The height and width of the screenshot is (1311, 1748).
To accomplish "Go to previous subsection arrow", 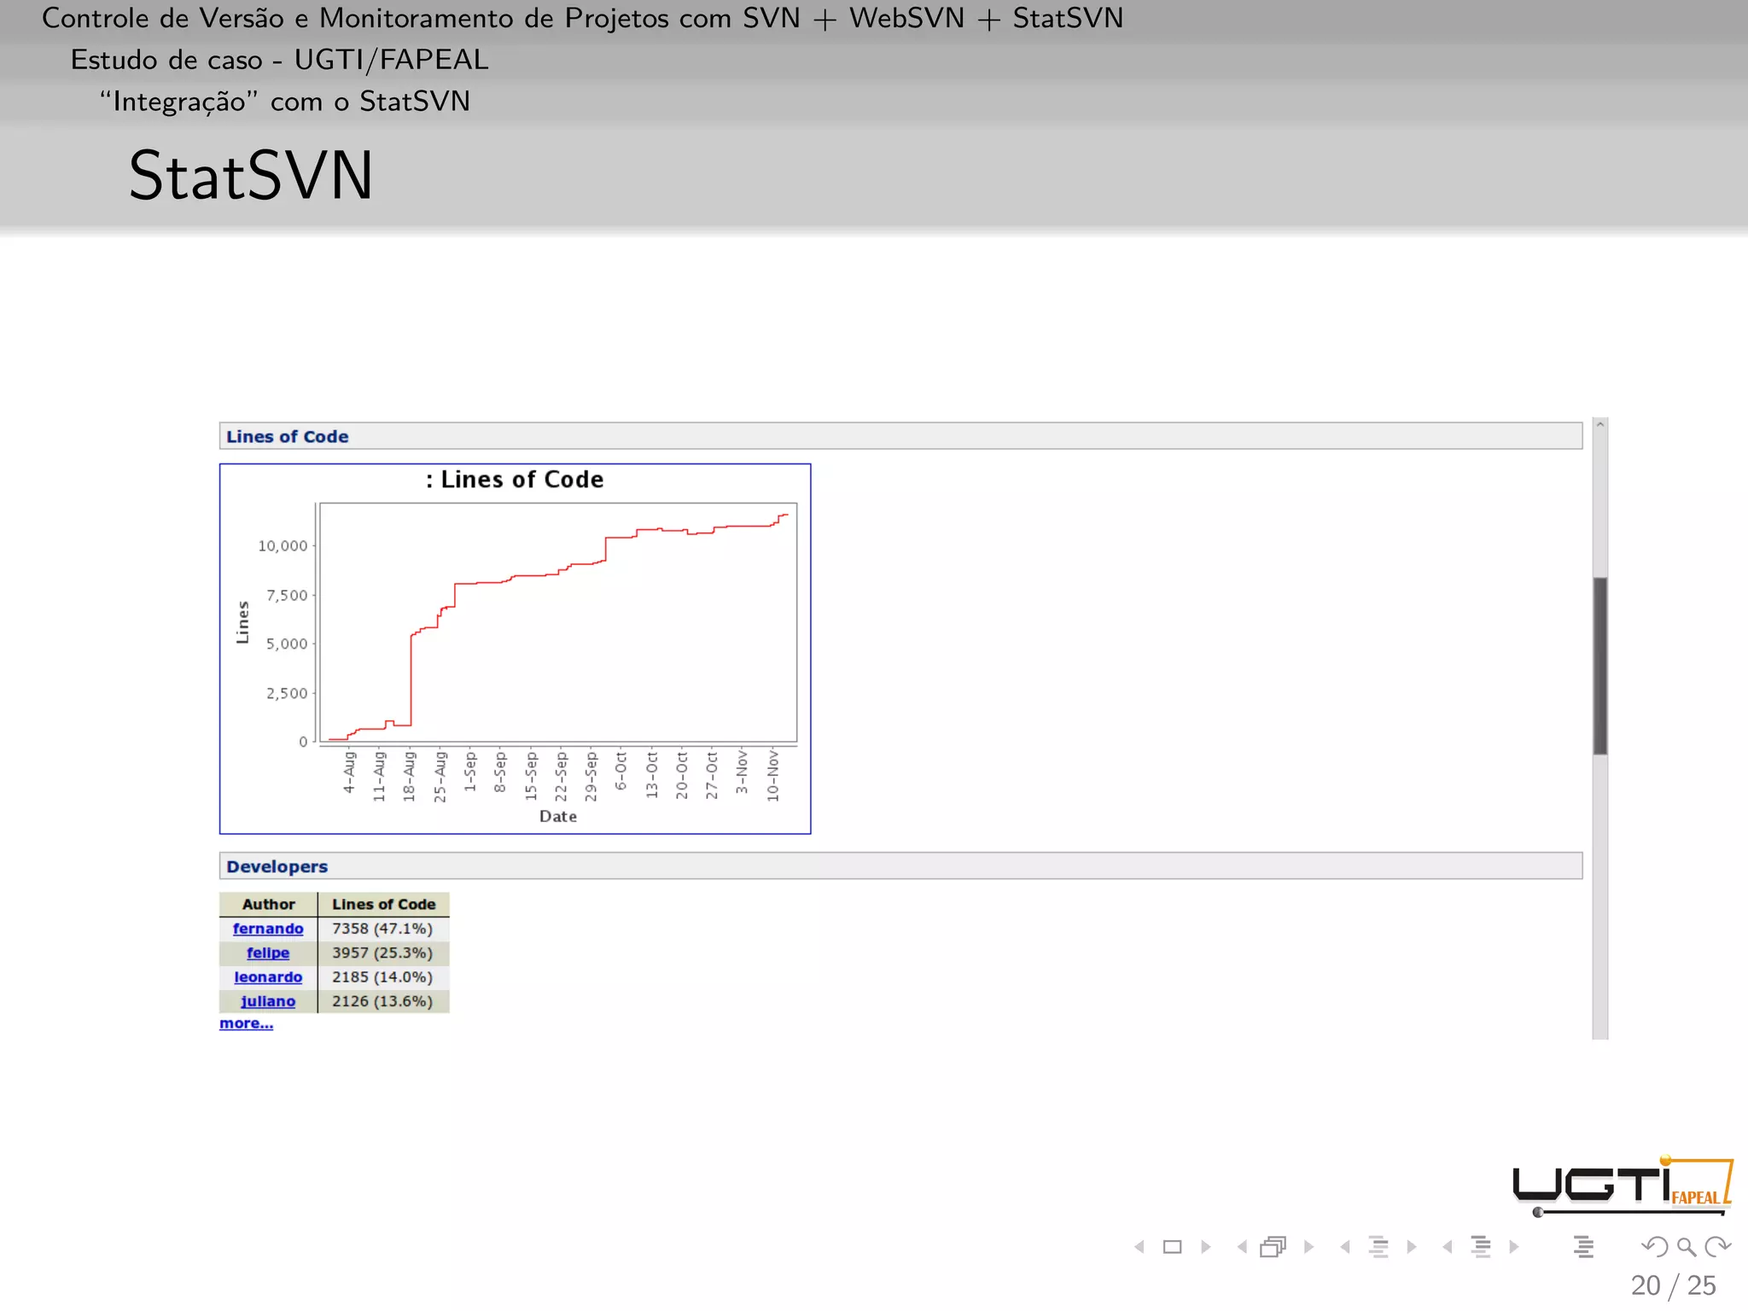I will click(x=1345, y=1247).
